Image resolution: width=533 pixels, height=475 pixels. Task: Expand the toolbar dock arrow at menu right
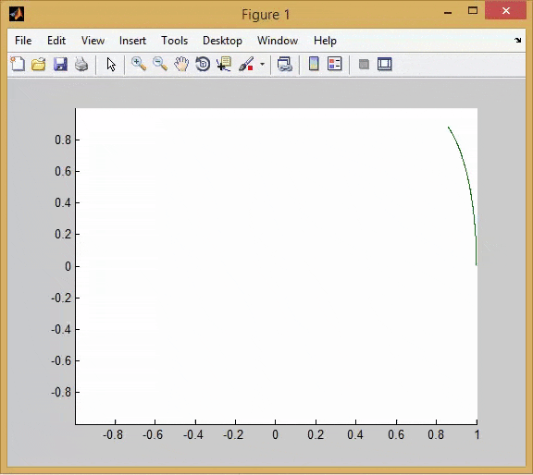pyautogui.click(x=517, y=40)
